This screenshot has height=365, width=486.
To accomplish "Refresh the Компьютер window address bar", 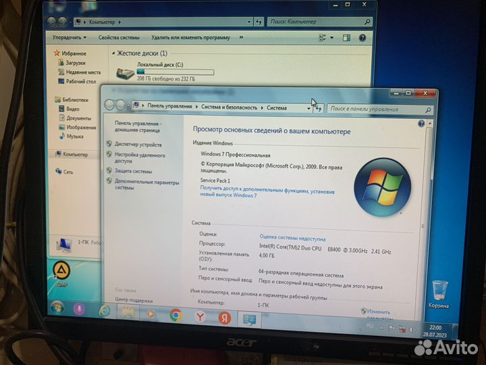I will coord(259,22).
